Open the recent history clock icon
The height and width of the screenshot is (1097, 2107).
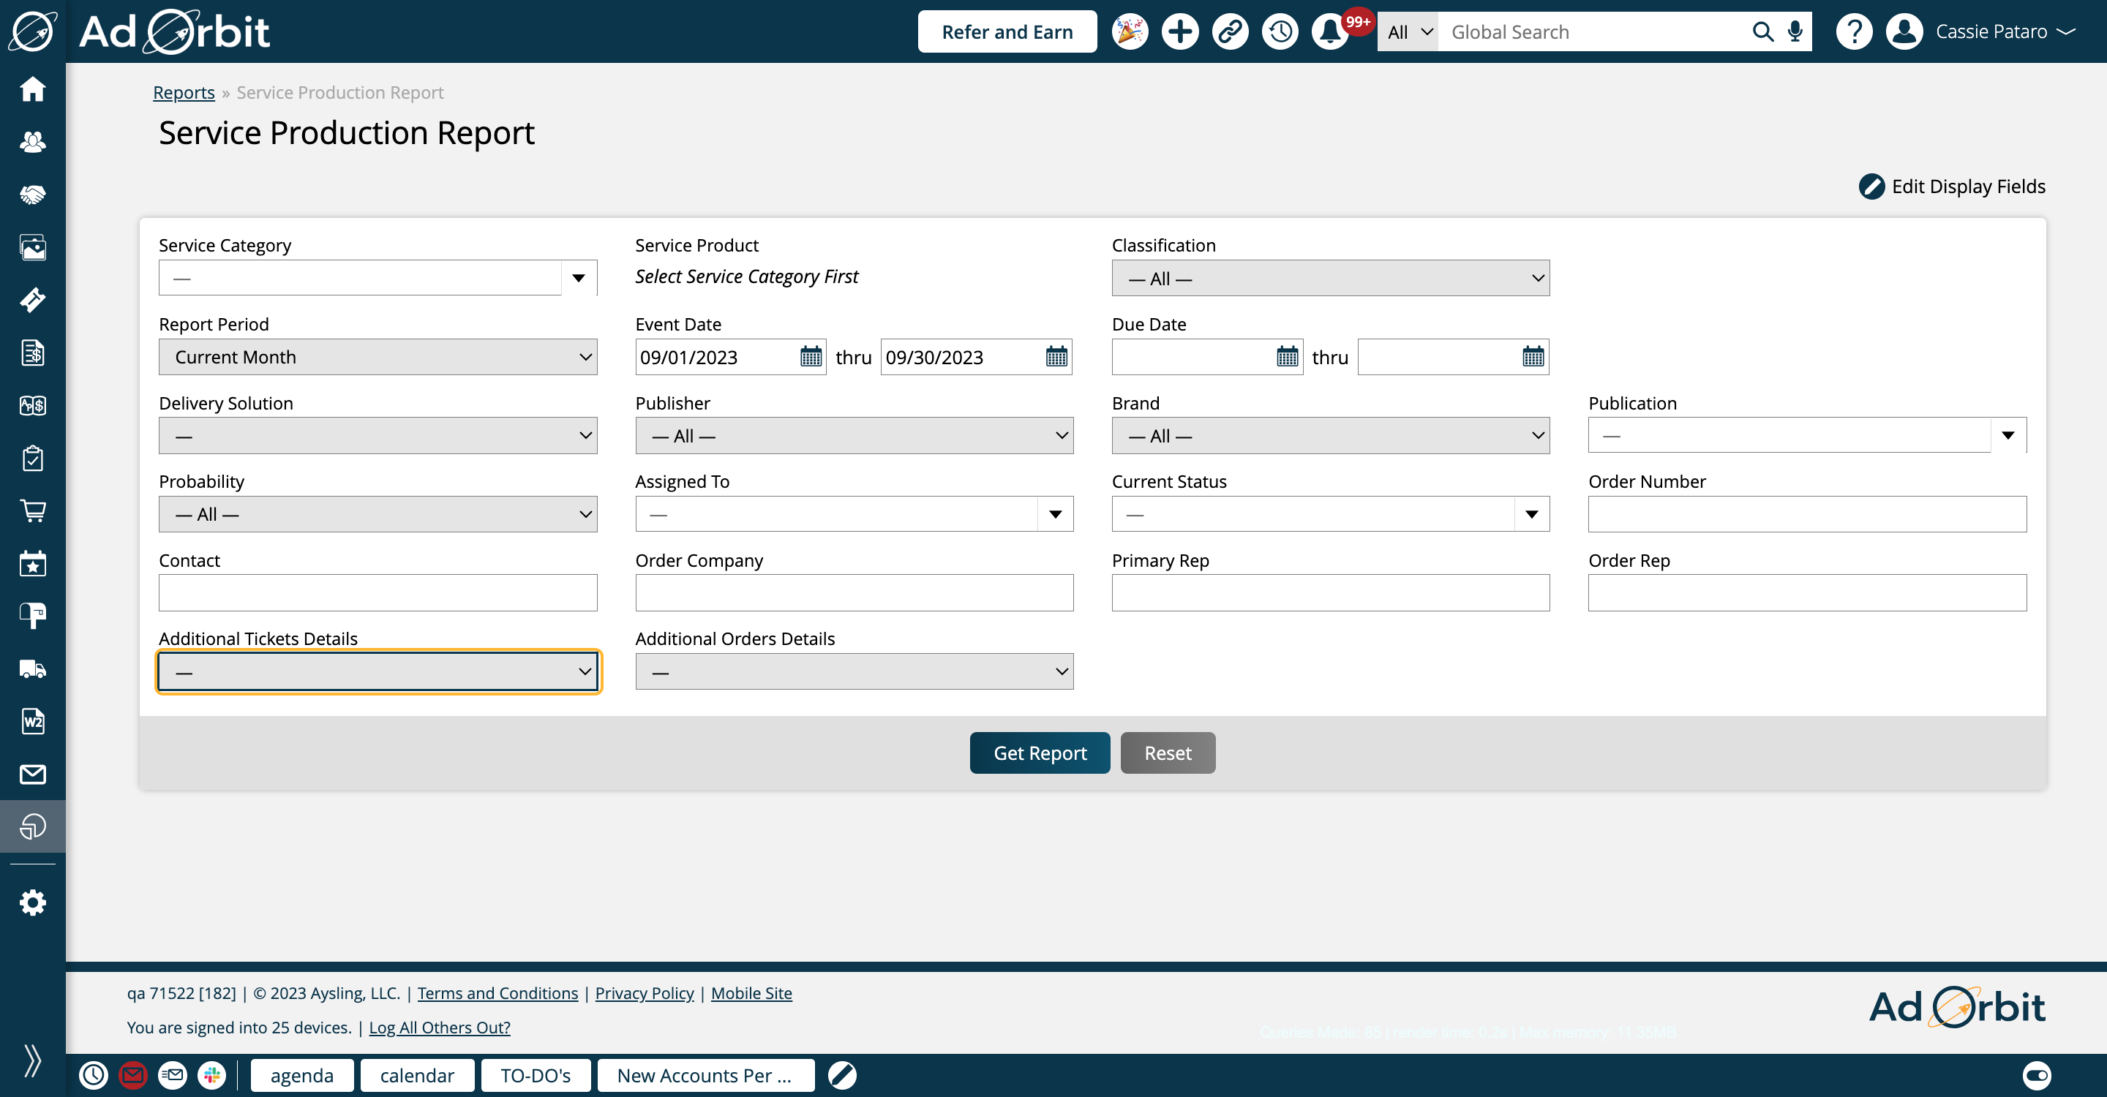[x=1280, y=31]
